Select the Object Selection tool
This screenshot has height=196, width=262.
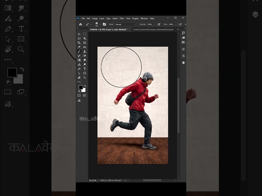[x=85, y=38]
